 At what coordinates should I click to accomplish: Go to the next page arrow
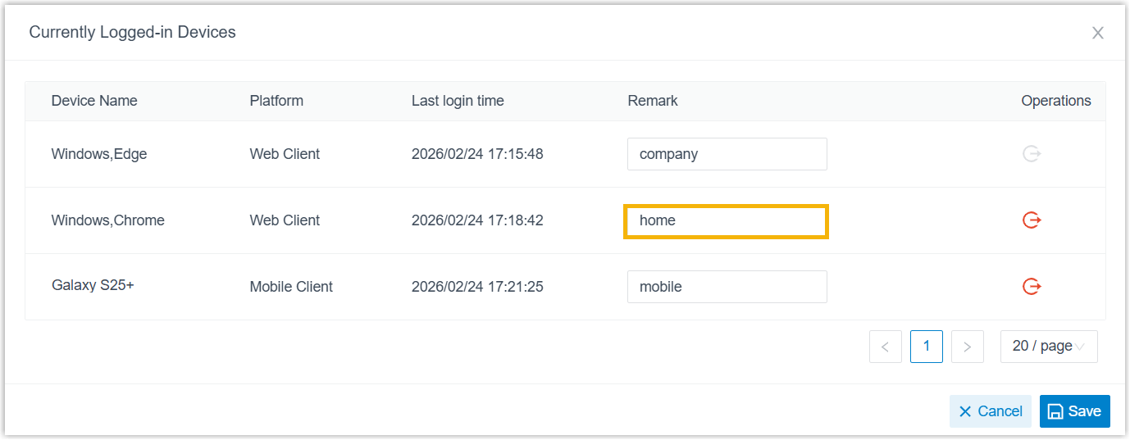coord(967,347)
